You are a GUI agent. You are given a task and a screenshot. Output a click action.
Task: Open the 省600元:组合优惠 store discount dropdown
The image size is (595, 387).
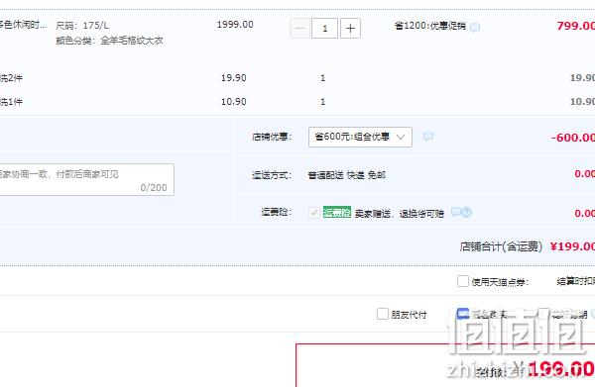point(360,137)
